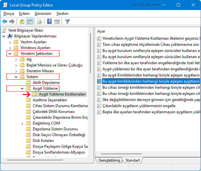
Task: Click the Depolama Sistem Durumu folder icon
Action: pos(28,129)
